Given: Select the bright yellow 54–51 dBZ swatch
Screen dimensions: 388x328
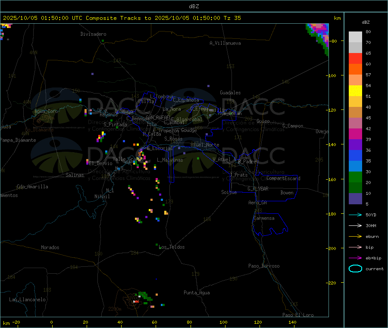Looking at the screenshot, I should [355, 91].
